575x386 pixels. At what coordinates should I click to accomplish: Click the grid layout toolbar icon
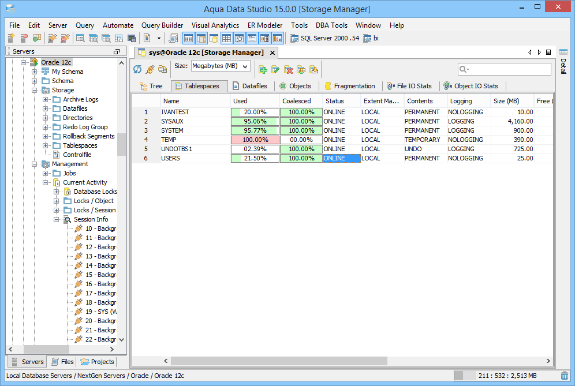coord(227,38)
